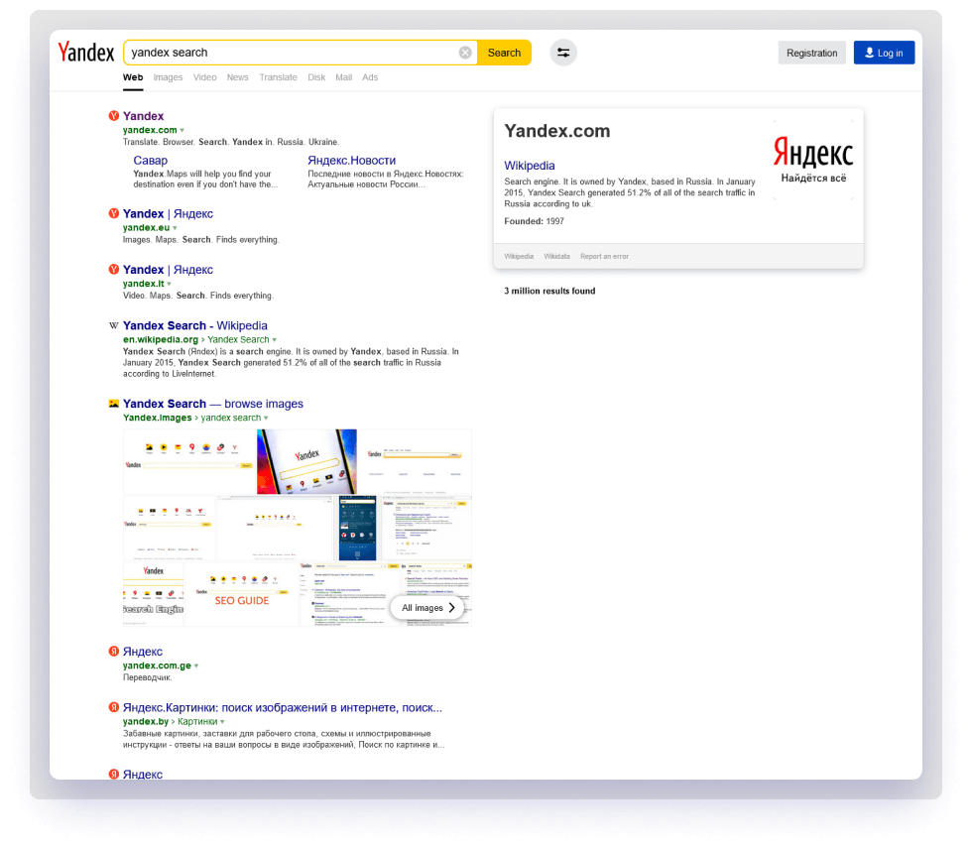Click Wikipedia footer link in panel
Screen dimensions: 972x849
(519, 256)
